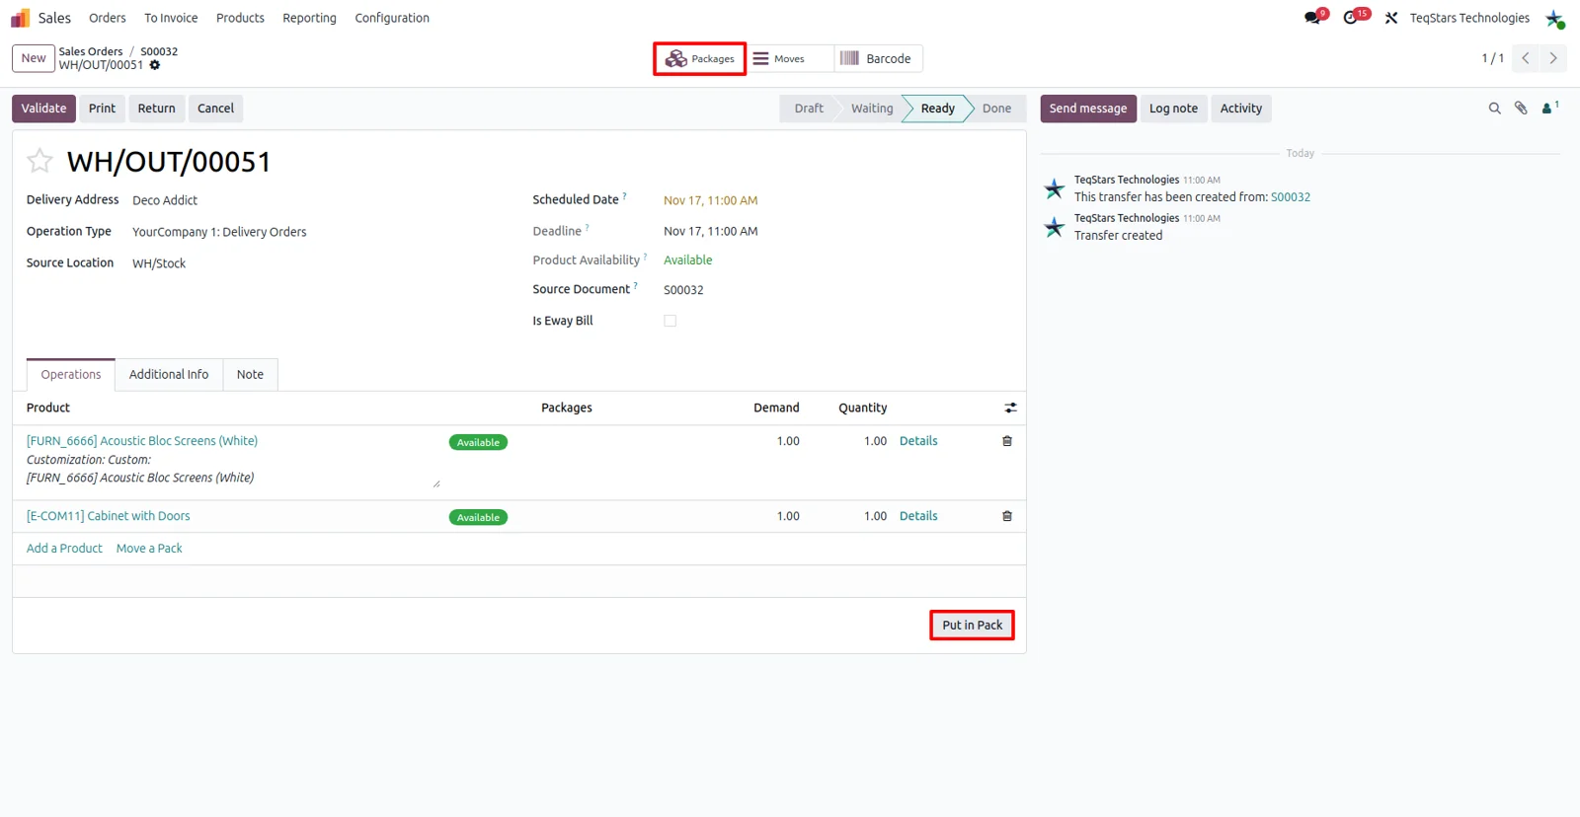Click the Packages column header
Screen dimensions: 1580x817
click(567, 408)
